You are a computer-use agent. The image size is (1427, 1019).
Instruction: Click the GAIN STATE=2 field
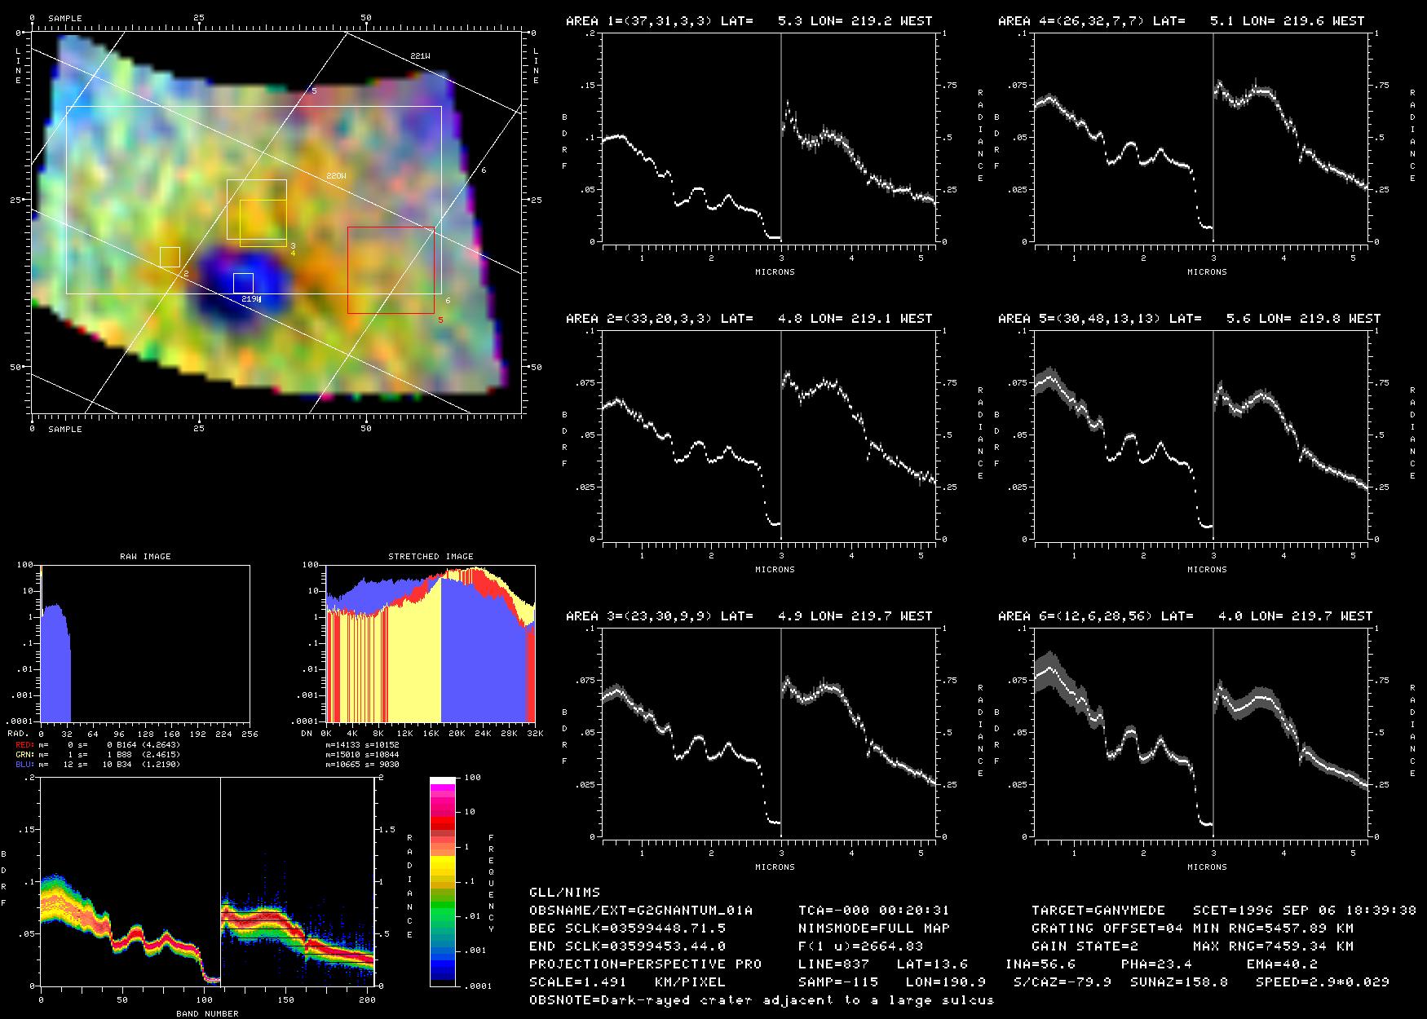1085,946
